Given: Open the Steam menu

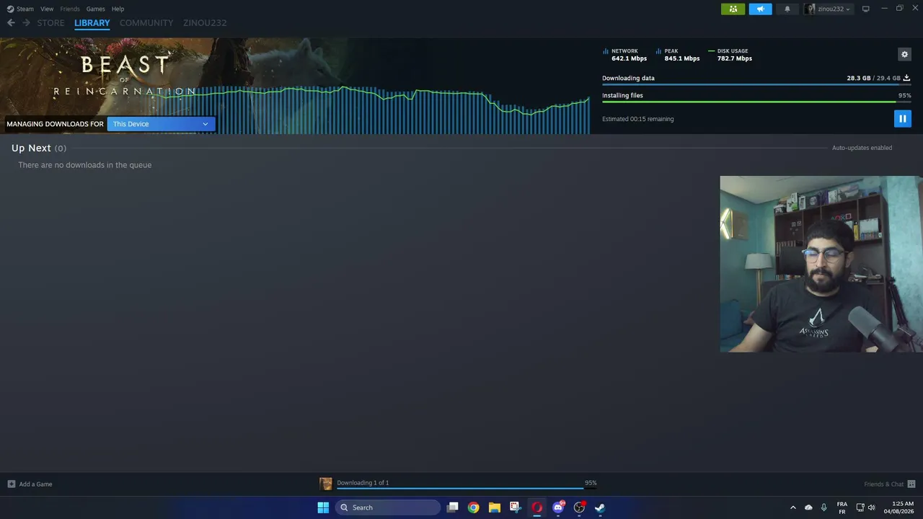Looking at the screenshot, I should click(20, 9).
